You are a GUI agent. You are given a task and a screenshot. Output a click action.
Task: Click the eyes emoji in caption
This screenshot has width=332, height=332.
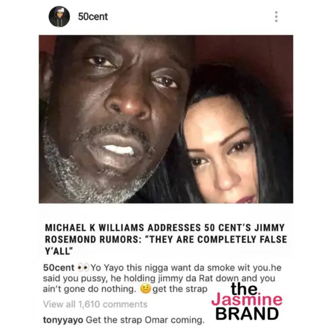[84, 268]
